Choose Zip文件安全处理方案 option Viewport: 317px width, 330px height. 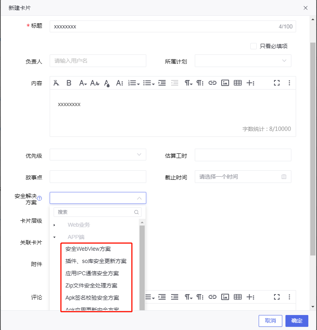(x=91, y=285)
